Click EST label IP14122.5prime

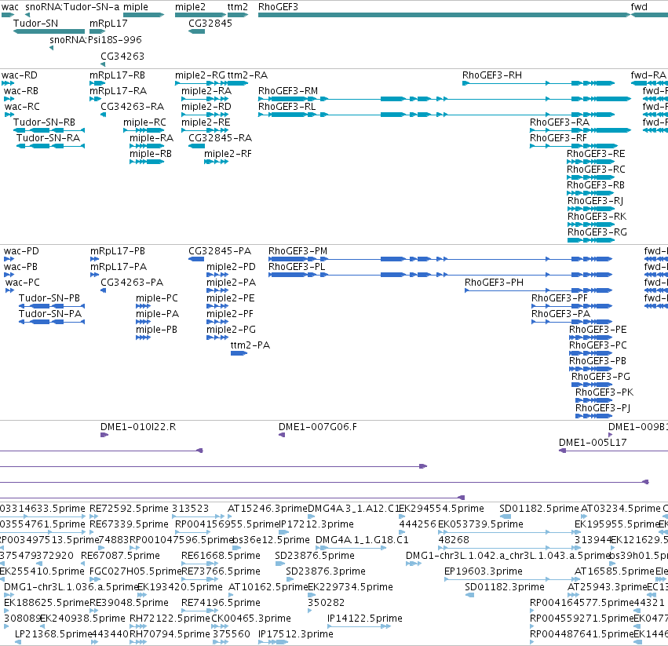[x=365, y=619]
